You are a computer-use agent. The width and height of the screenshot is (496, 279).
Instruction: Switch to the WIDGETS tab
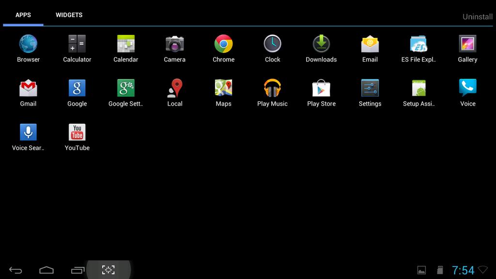tap(69, 15)
